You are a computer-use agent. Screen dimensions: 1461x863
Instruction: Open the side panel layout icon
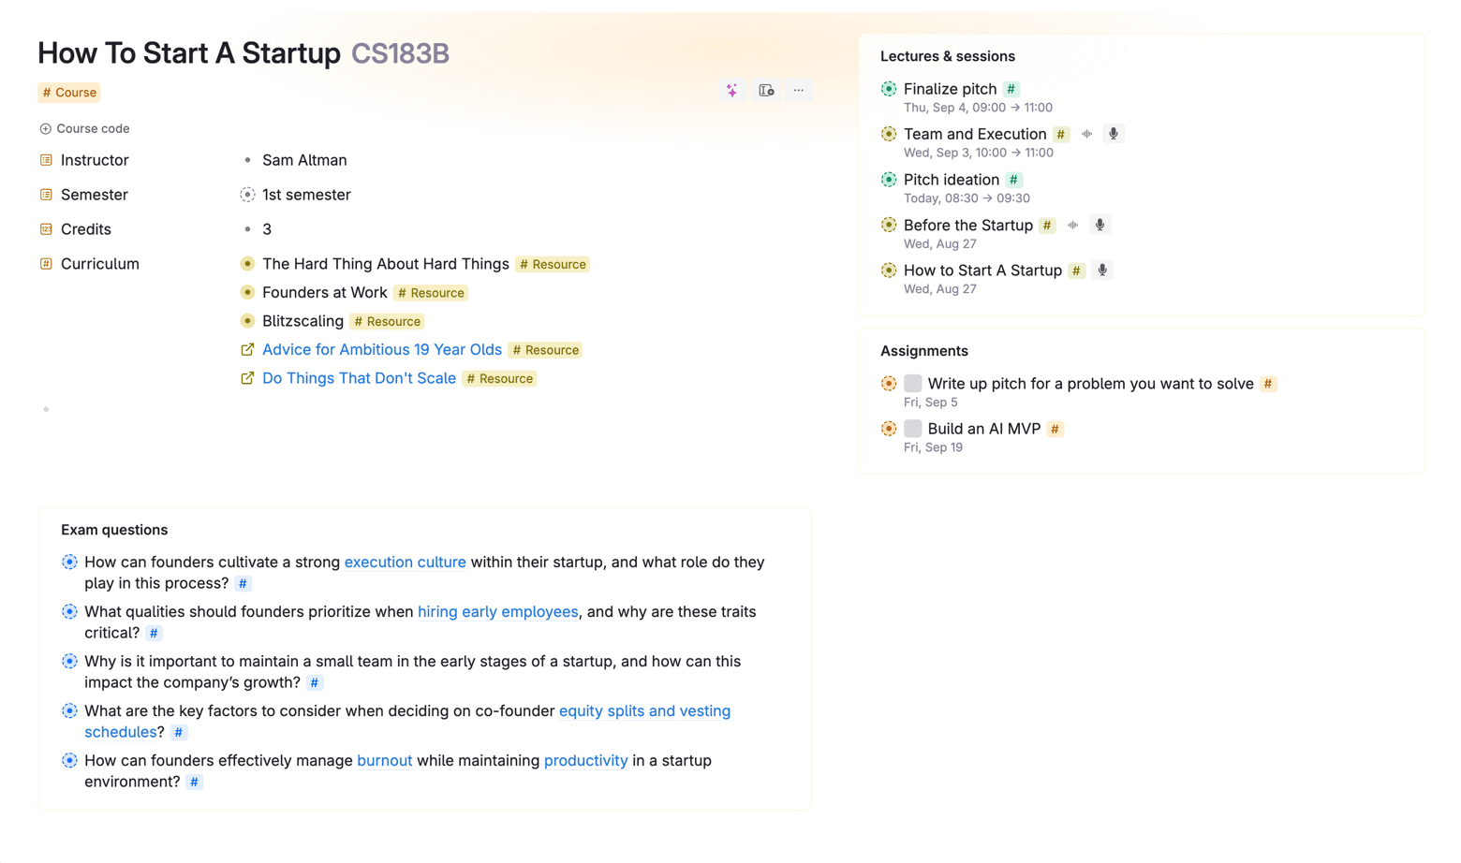766,91
